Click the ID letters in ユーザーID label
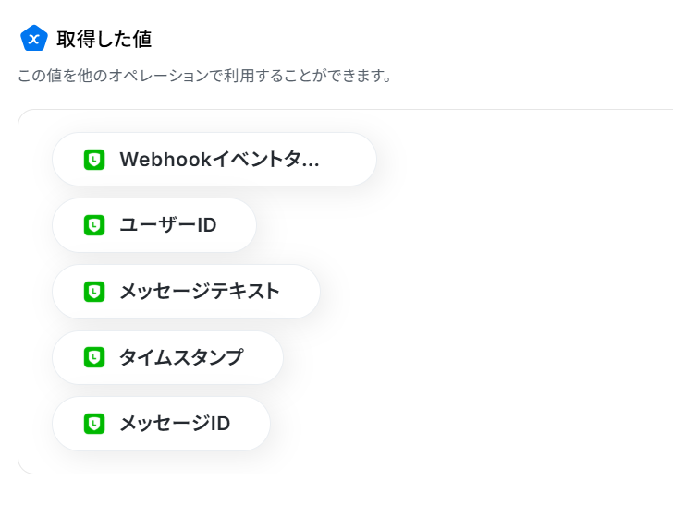This screenshot has width=673, height=516. tap(207, 225)
